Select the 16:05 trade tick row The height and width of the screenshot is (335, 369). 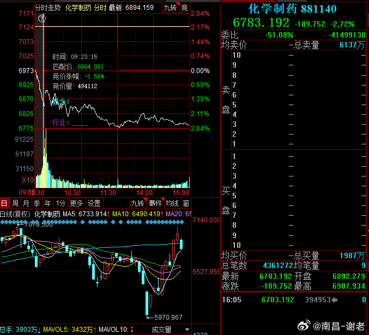coord(293,300)
